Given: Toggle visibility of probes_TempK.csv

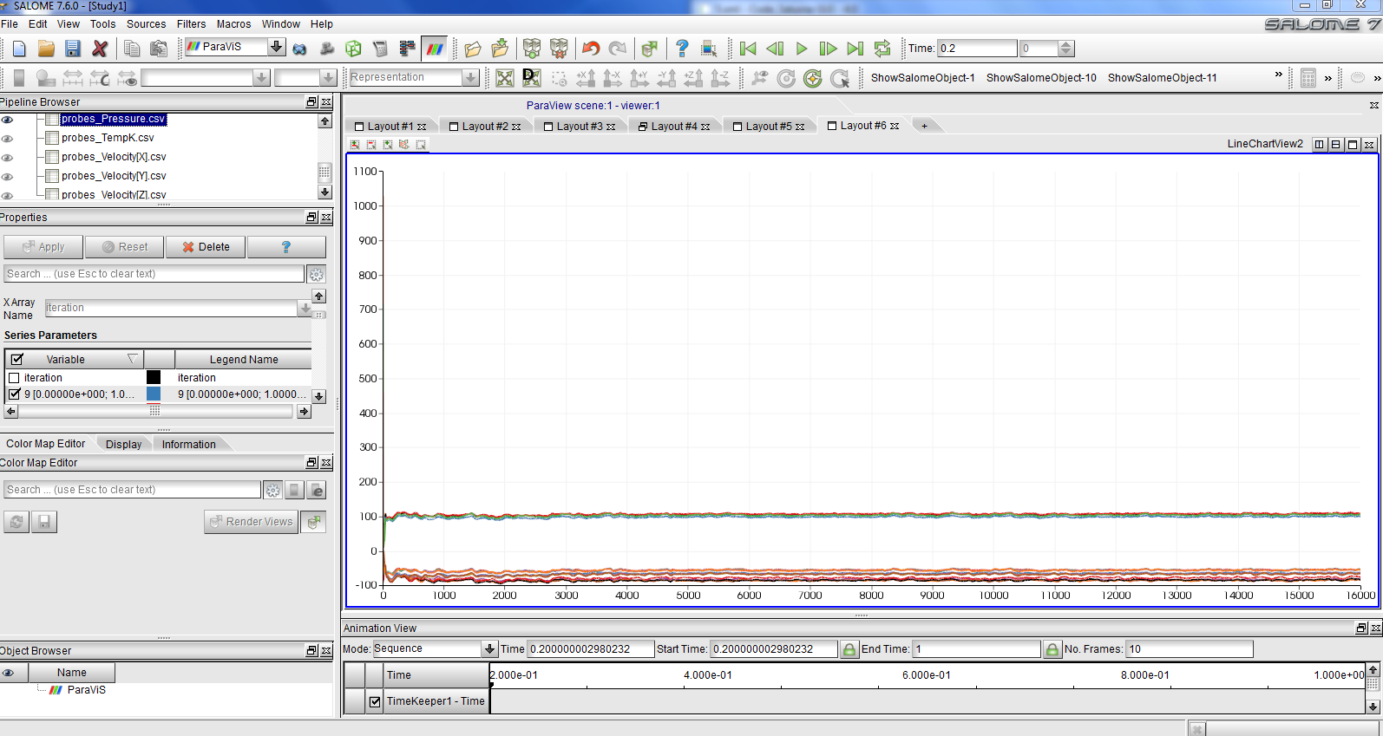Looking at the screenshot, I should pyautogui.click(x=8, y=139).
